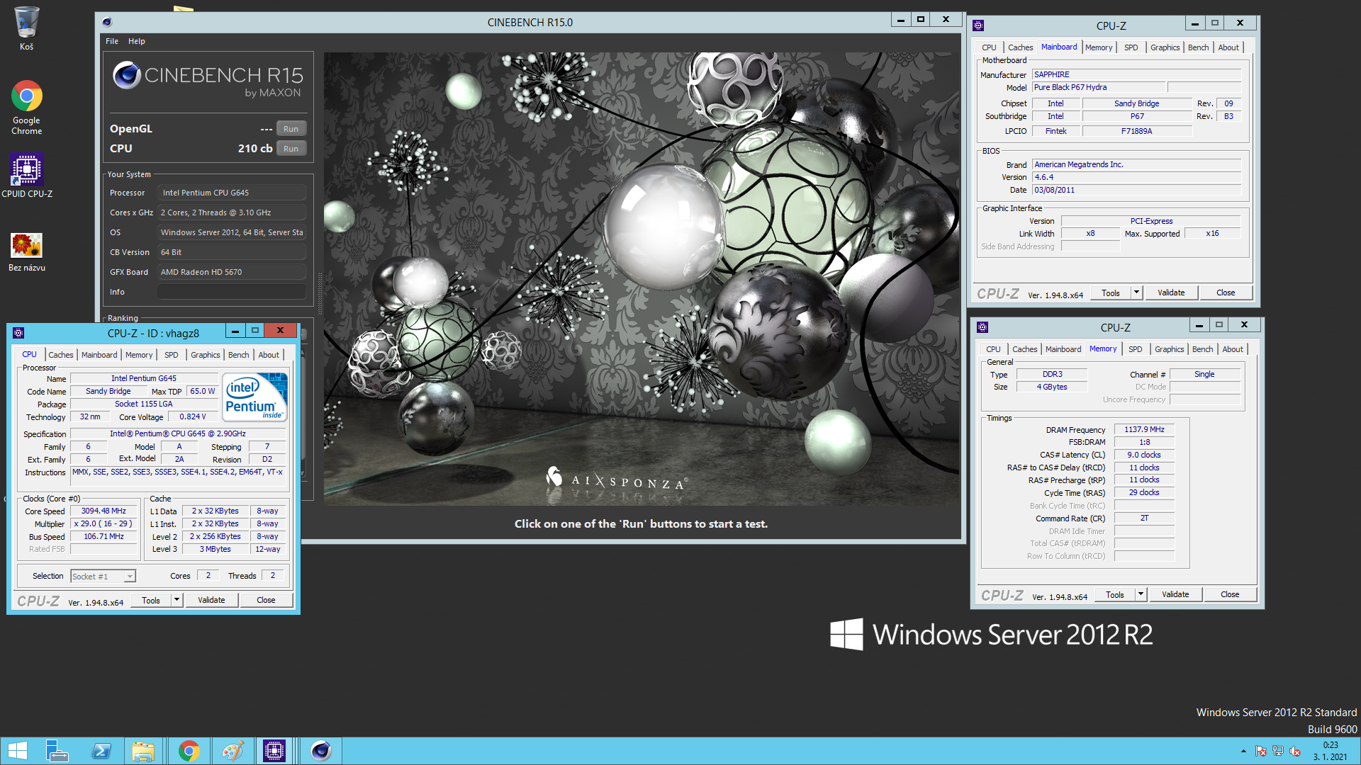Screen dimensions: 1361x765
Task: Run the OpenGL test in Cinebench
Action: [291, 129]
